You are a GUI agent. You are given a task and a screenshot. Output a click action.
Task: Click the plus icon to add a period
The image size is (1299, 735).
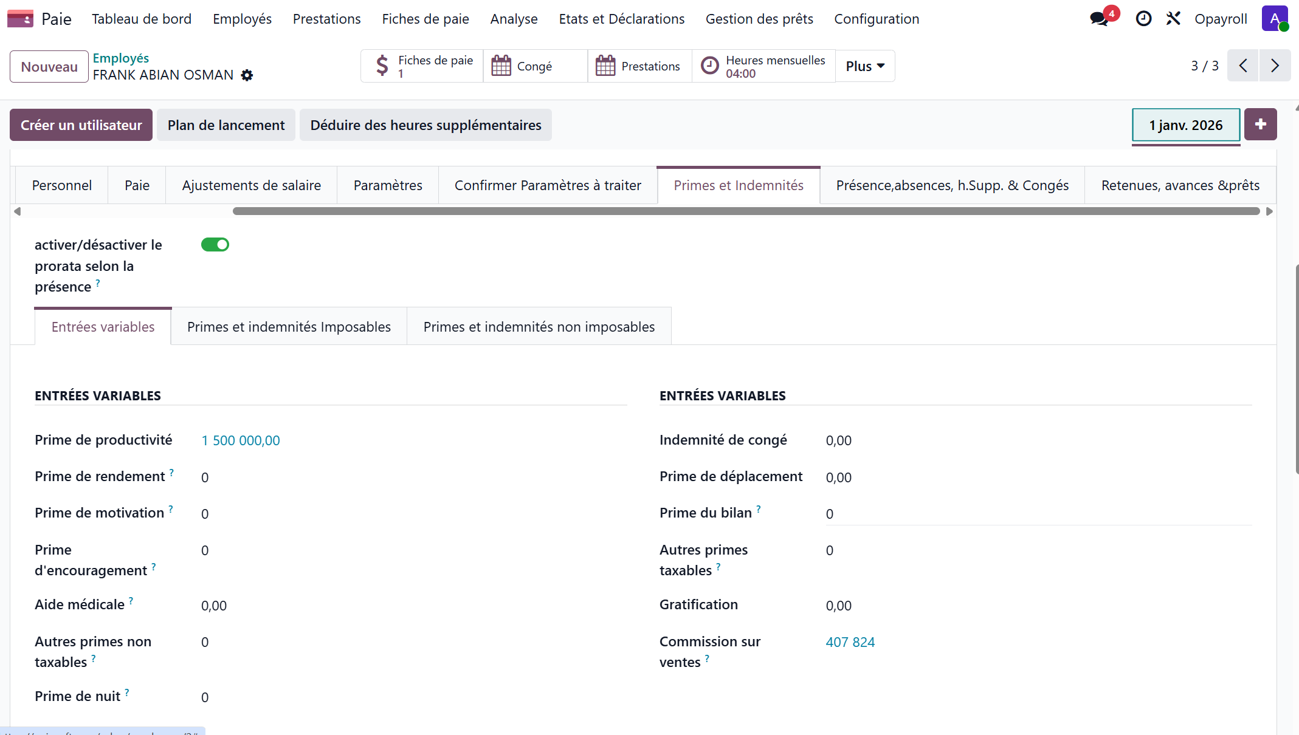(x=1260, y=124)
